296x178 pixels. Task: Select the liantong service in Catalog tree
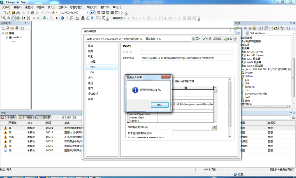[250, 87]
